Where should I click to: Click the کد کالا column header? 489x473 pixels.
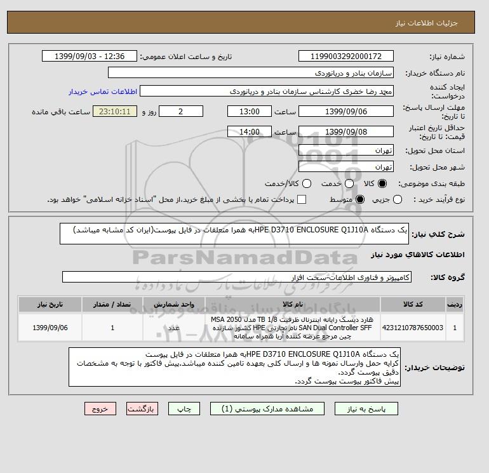pyautogui.click(x=413, y=304)
